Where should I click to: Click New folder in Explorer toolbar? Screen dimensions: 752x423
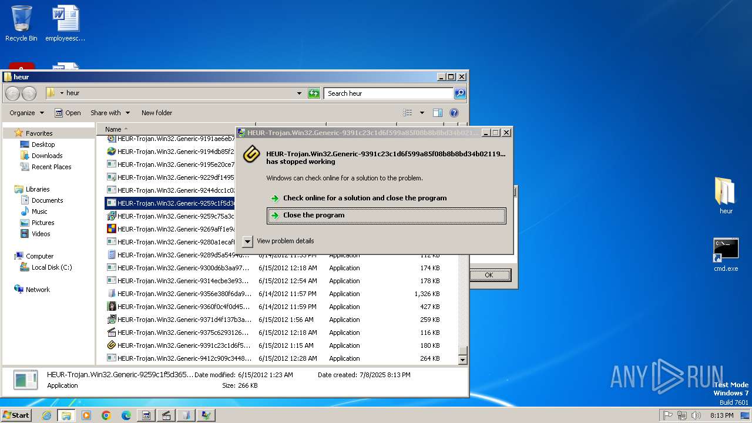(157, 113)
